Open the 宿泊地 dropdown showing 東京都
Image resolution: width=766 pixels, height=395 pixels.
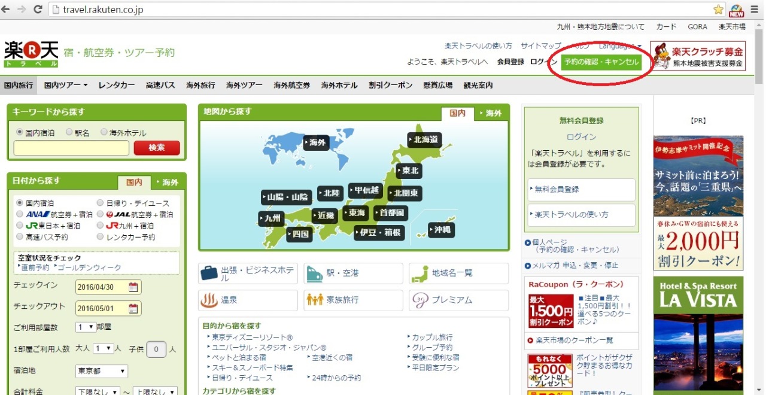coord(102,371)
